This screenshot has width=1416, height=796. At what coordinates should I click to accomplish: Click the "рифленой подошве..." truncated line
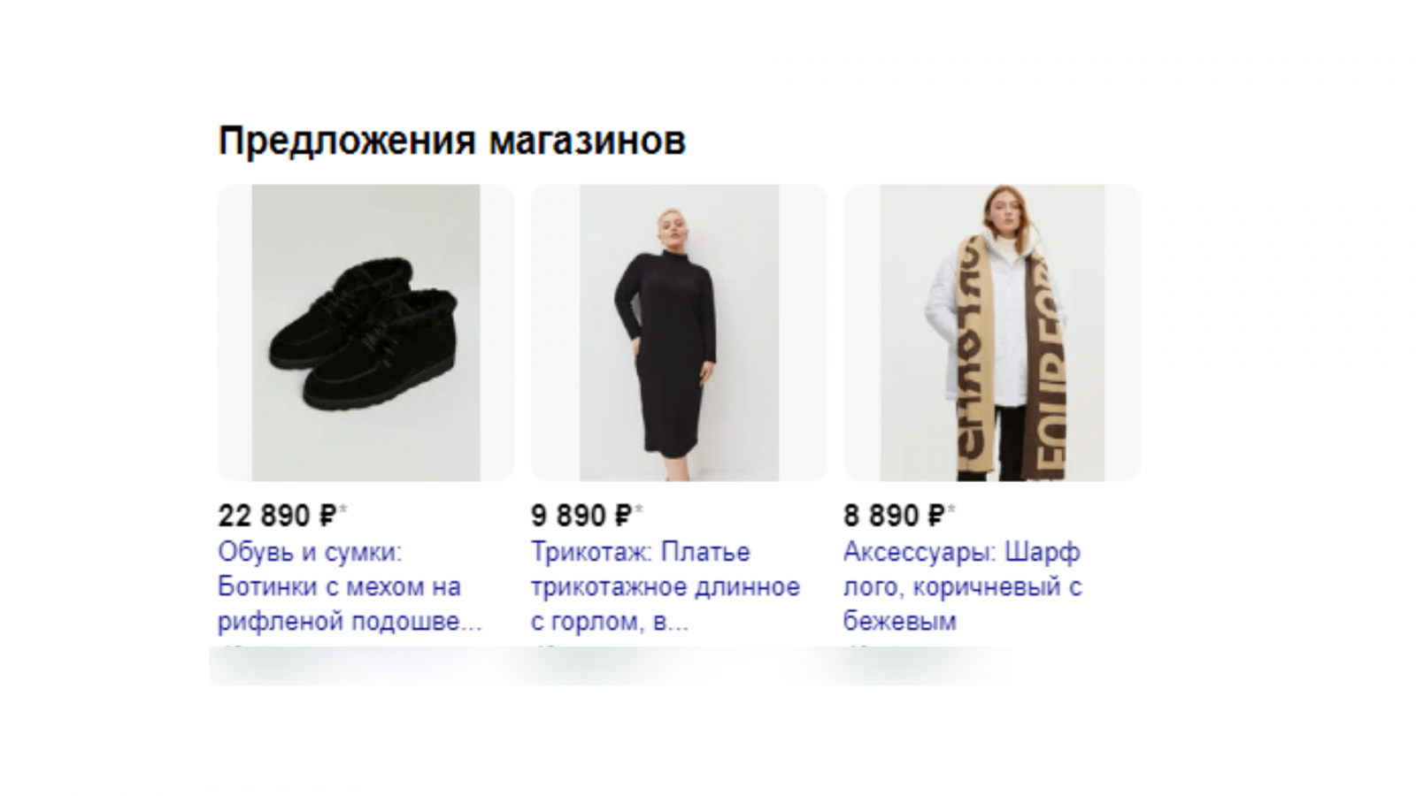[350, 622]
